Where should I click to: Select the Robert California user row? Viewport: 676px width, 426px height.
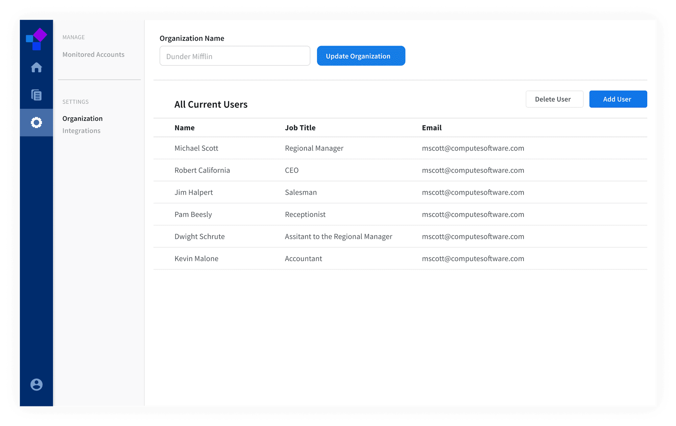(x=202, y=170)
